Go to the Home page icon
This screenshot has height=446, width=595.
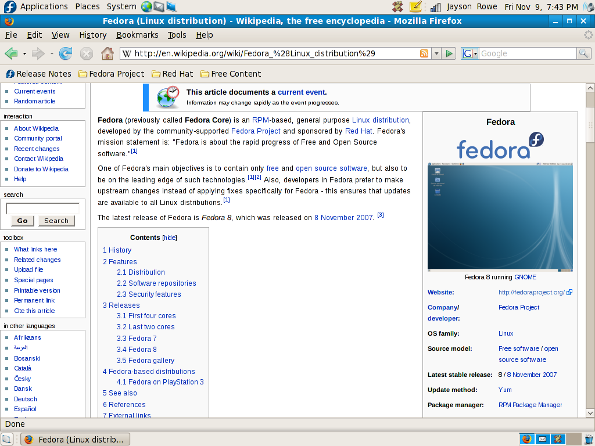click(x=107, y=53)
